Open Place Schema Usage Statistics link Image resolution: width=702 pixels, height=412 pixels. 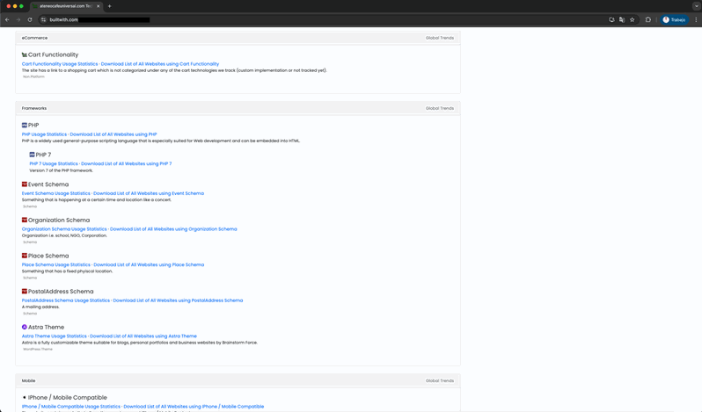56,264
